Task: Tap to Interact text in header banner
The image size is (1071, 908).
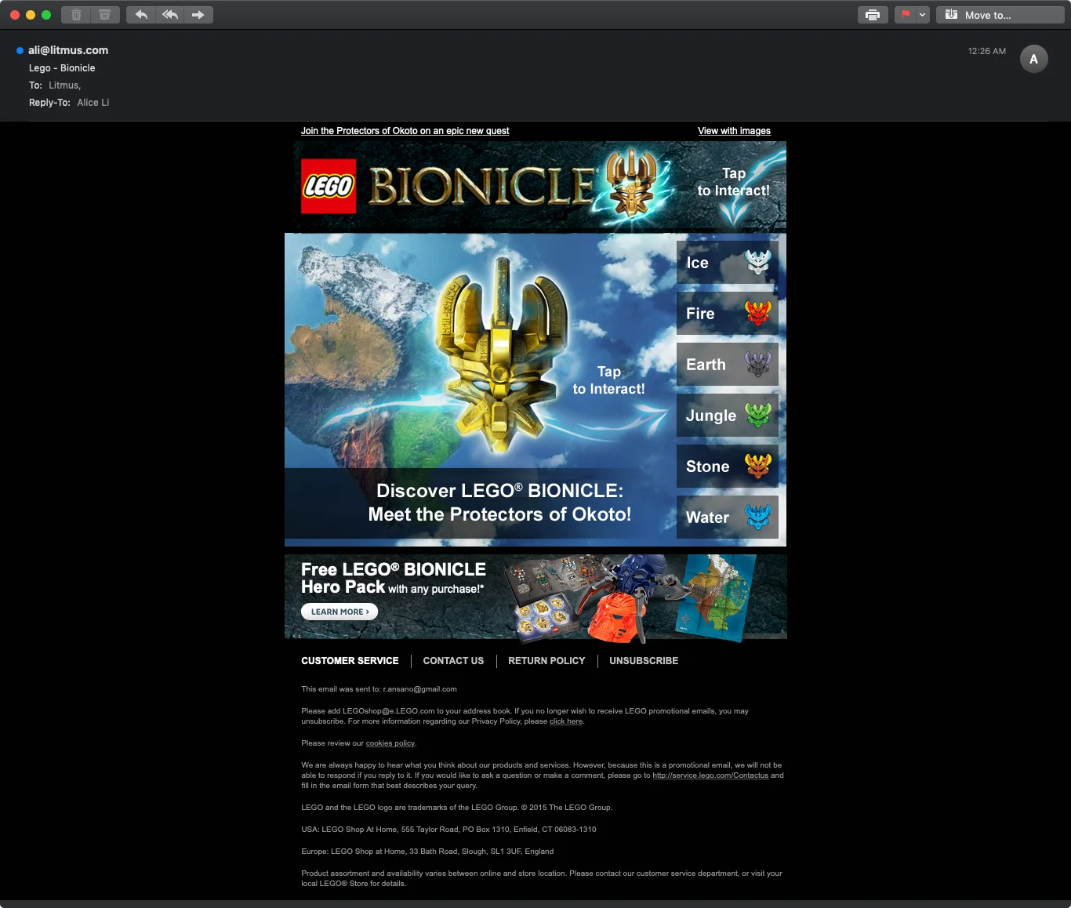Action: (734, 182)
